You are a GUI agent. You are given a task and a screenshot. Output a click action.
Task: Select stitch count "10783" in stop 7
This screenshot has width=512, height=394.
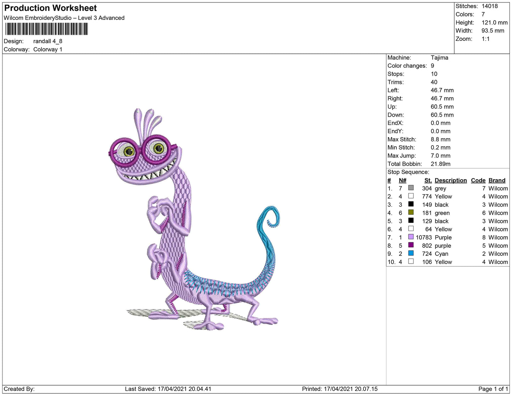424,237
